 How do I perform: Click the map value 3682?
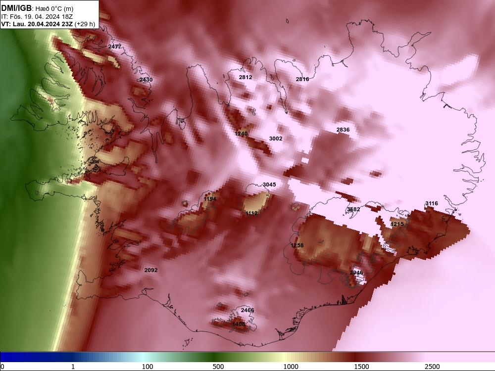[x=353, y=209]
